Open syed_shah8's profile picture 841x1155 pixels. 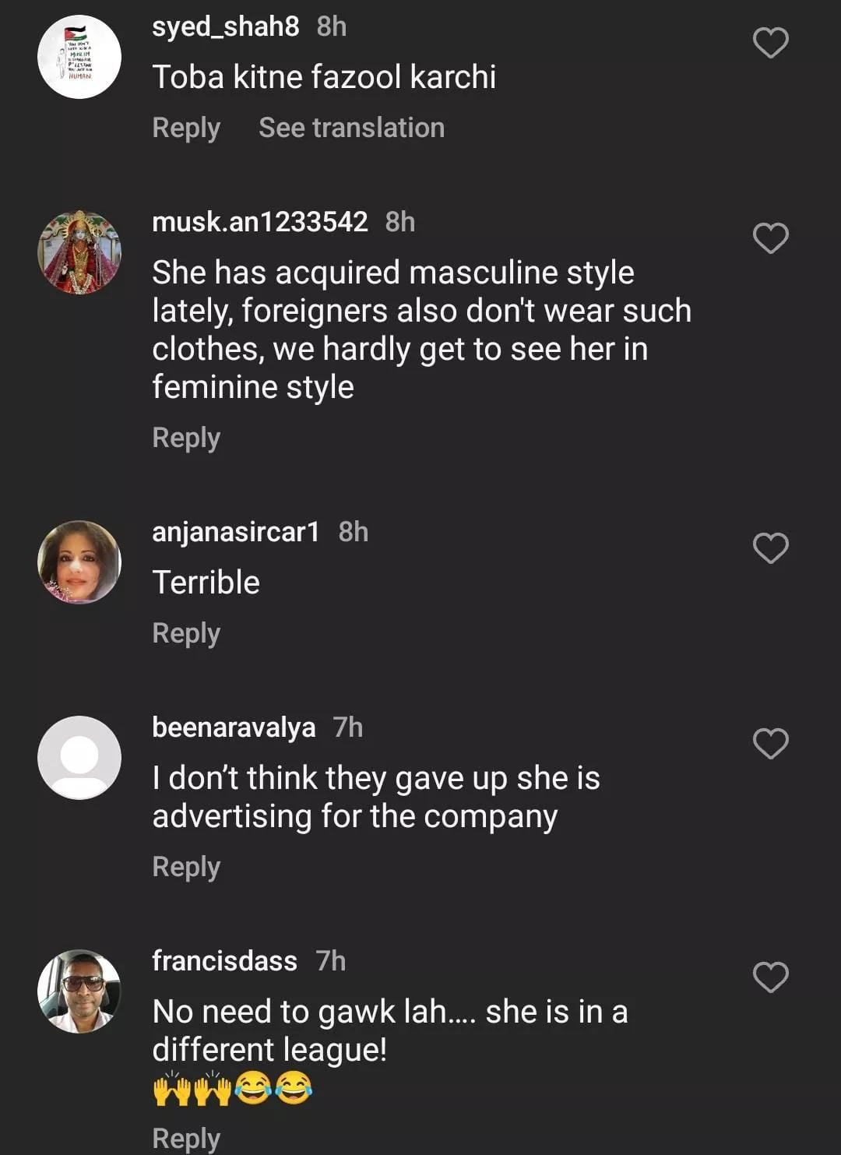79,57
